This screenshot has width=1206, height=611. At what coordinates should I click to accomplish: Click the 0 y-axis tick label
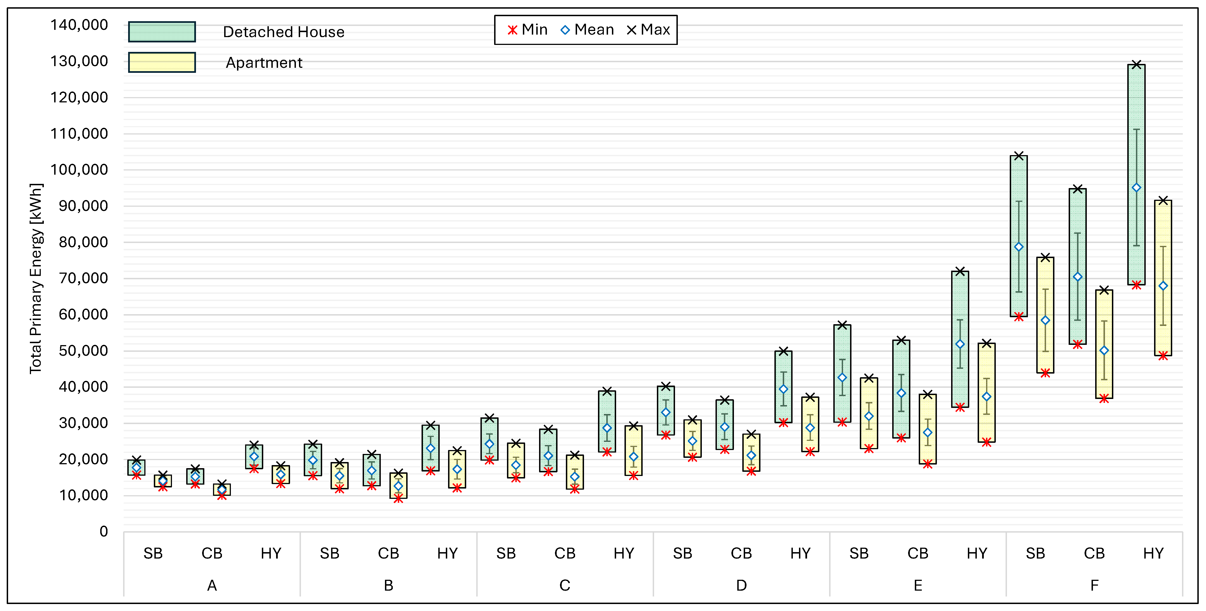pos(104,531)
